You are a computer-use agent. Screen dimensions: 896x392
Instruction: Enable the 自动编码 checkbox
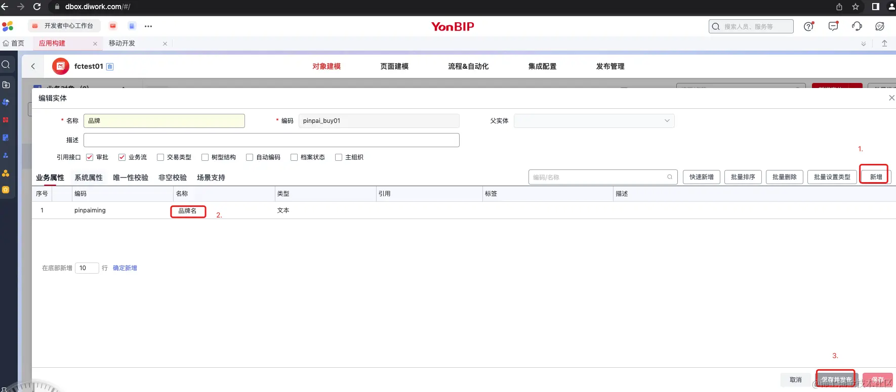click(250, 157)
